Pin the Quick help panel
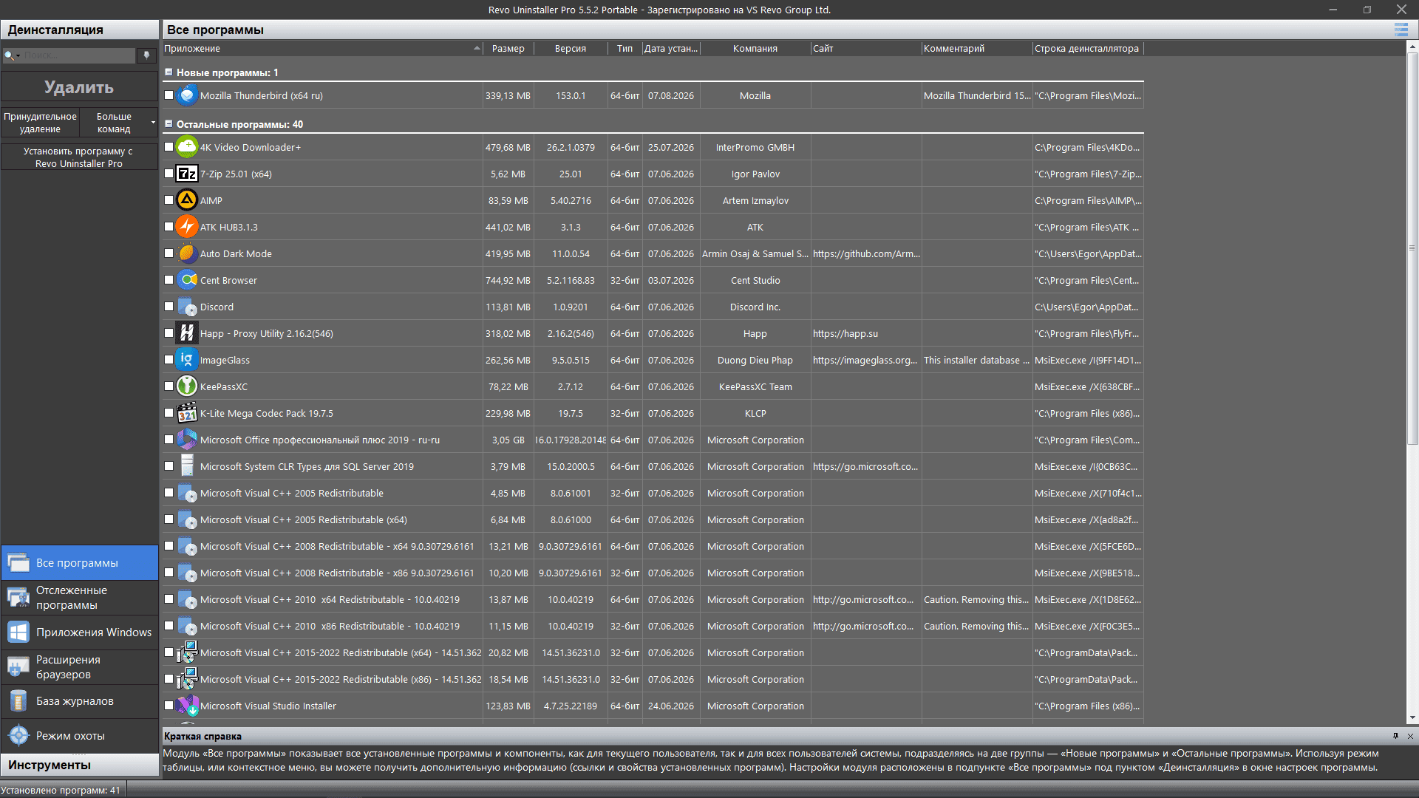This screenshot has height=798, width=1419. pos(1395,736)
